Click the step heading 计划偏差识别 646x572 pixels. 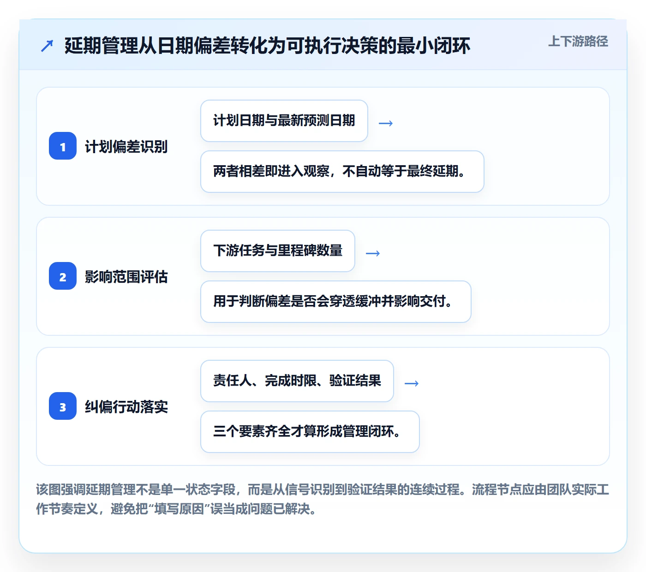126,147
